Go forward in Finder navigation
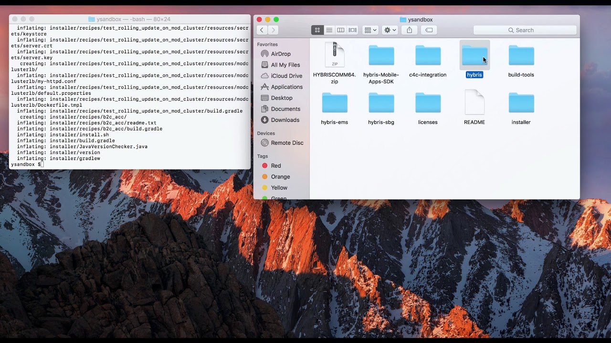 click(273, 30)
